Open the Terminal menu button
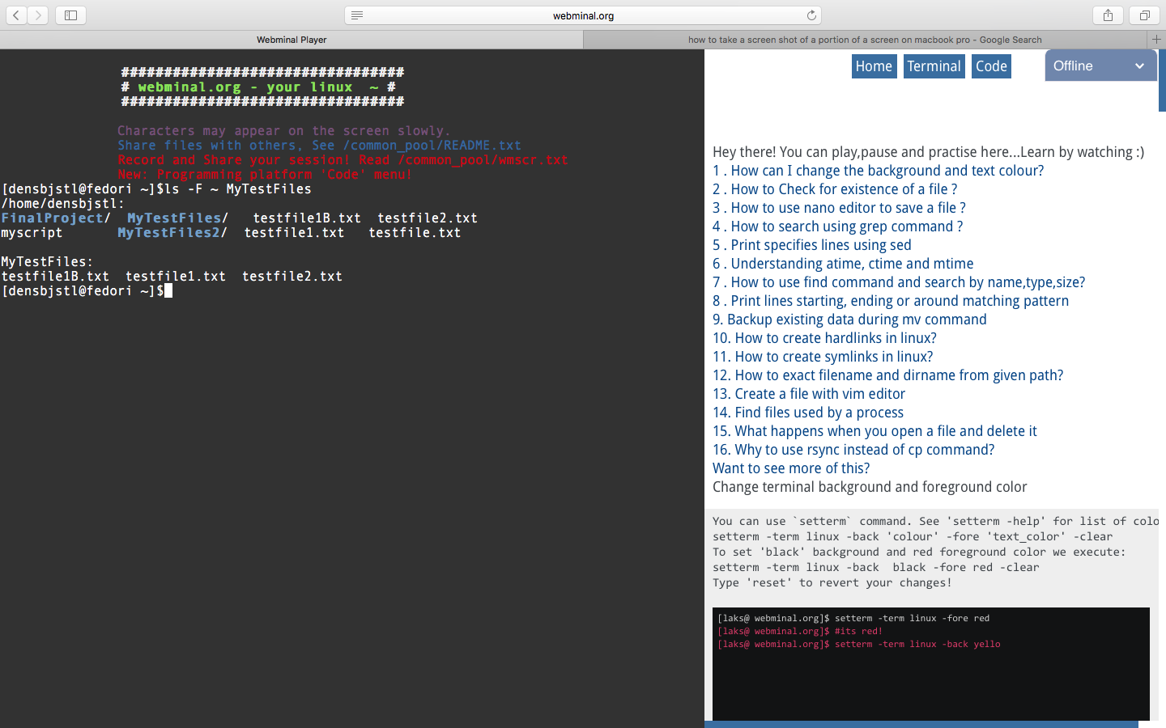This screenshot has height=728, width=1166. click(x=934, y=66)
